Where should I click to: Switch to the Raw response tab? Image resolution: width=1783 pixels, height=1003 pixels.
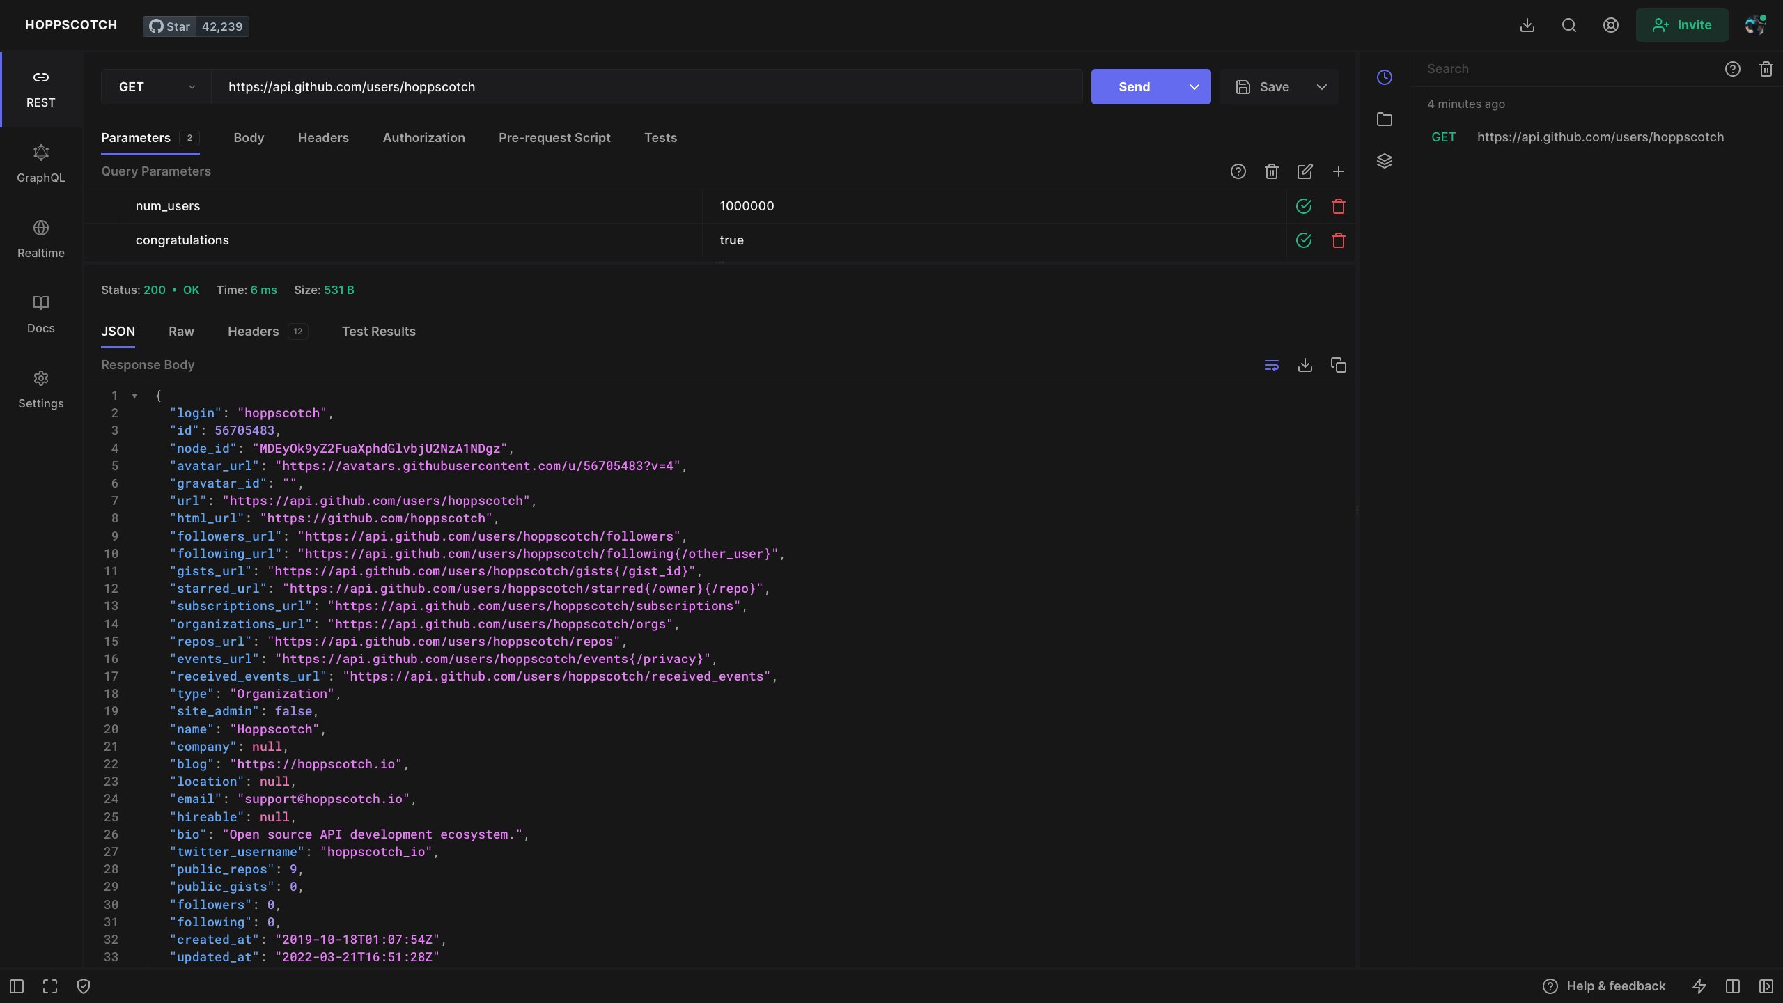(181, 332)
